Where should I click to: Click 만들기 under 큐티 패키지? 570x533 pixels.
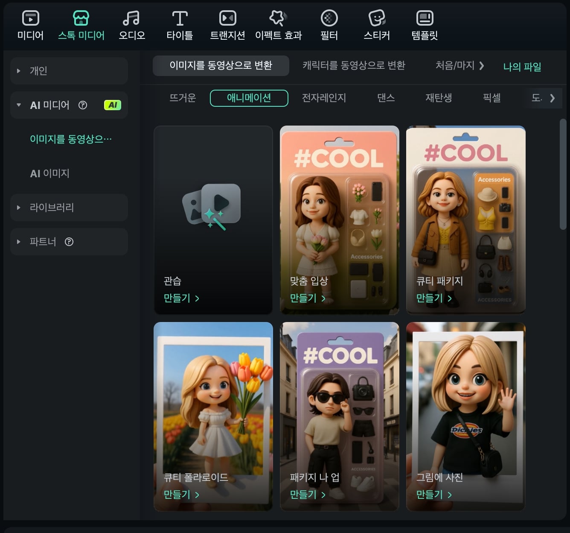coord(434,298)
